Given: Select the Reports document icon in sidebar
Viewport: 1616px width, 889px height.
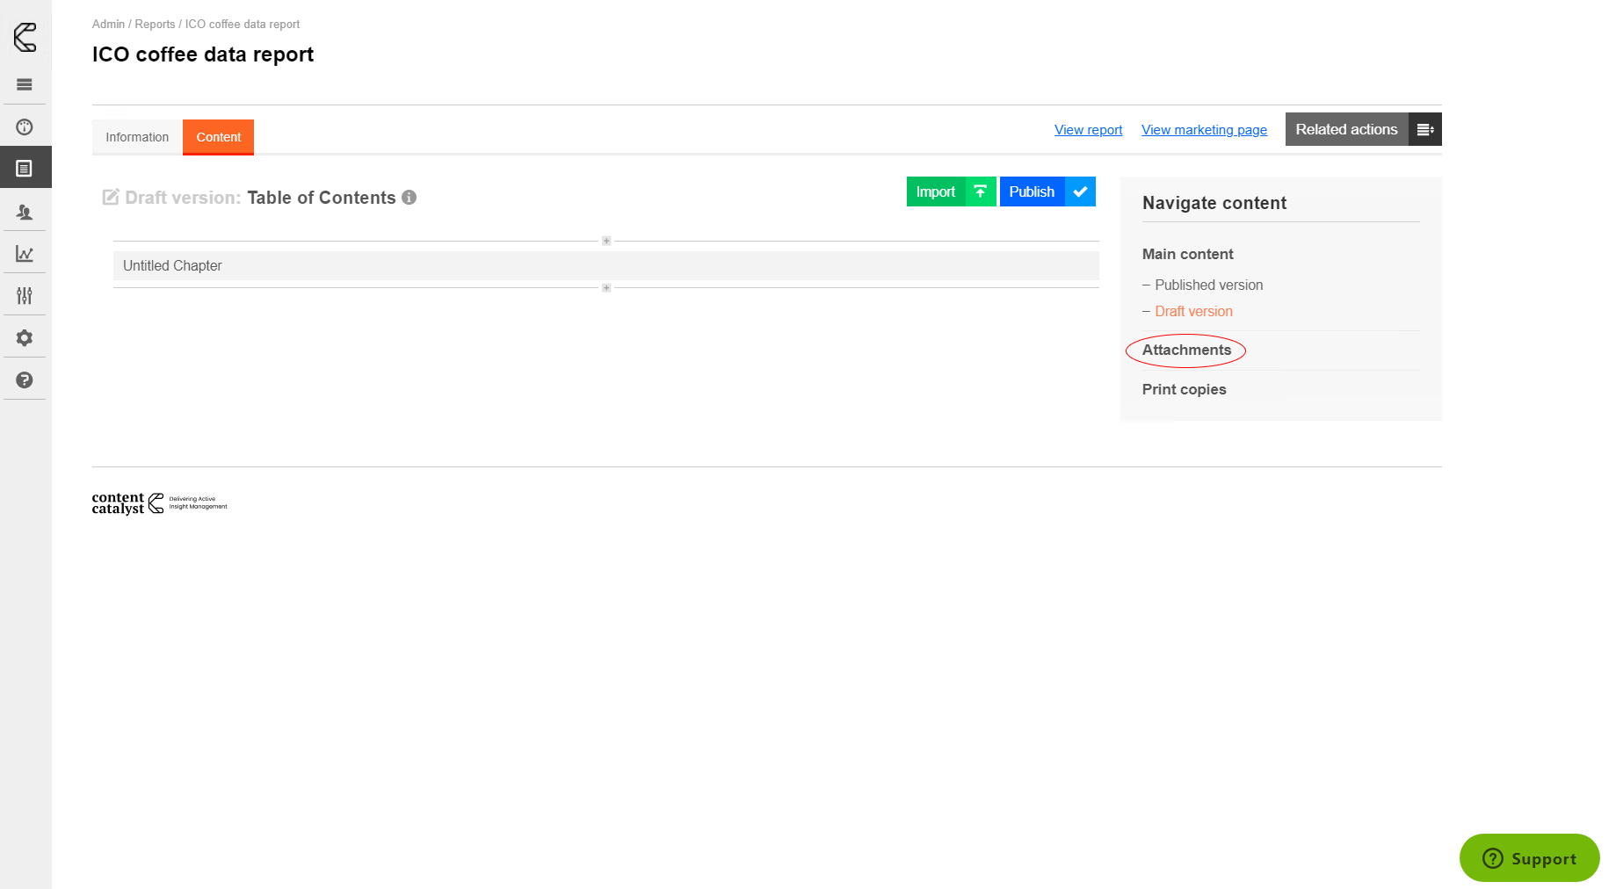Looking at the screenshot, I should click(x=25, y=167).
